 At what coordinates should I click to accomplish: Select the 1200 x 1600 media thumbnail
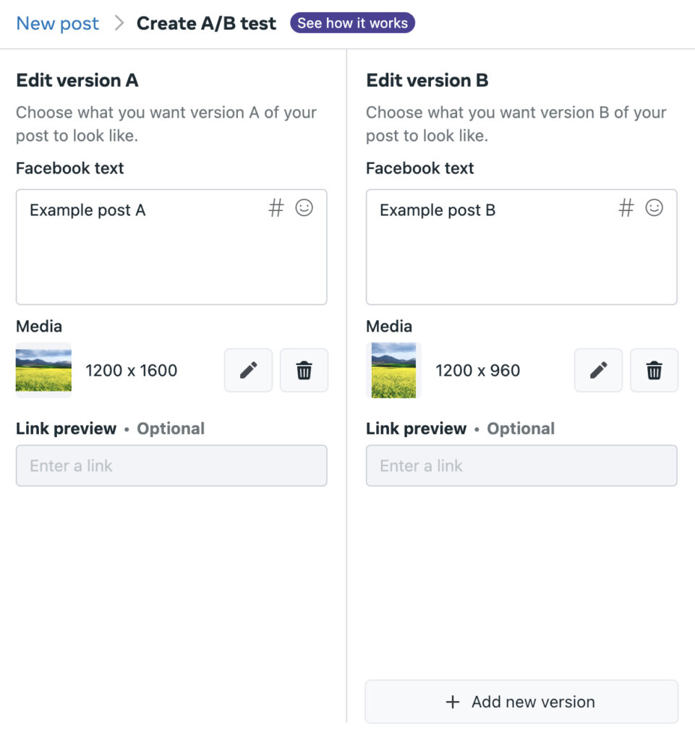pos(43,371)
